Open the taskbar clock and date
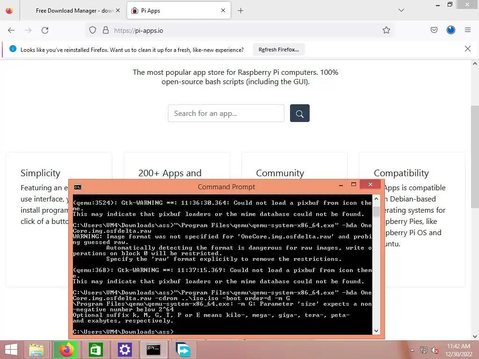Viewport: 479px width, 359px height. click(x=458, y=350)
